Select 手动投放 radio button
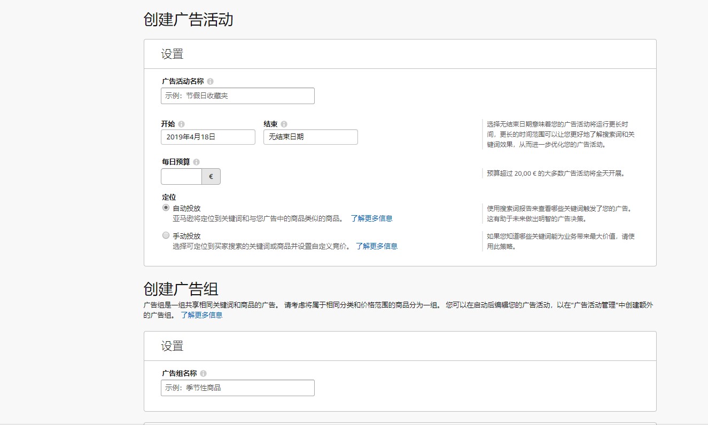708x425 pixels. pyautogui.click(x=166, y=235)
